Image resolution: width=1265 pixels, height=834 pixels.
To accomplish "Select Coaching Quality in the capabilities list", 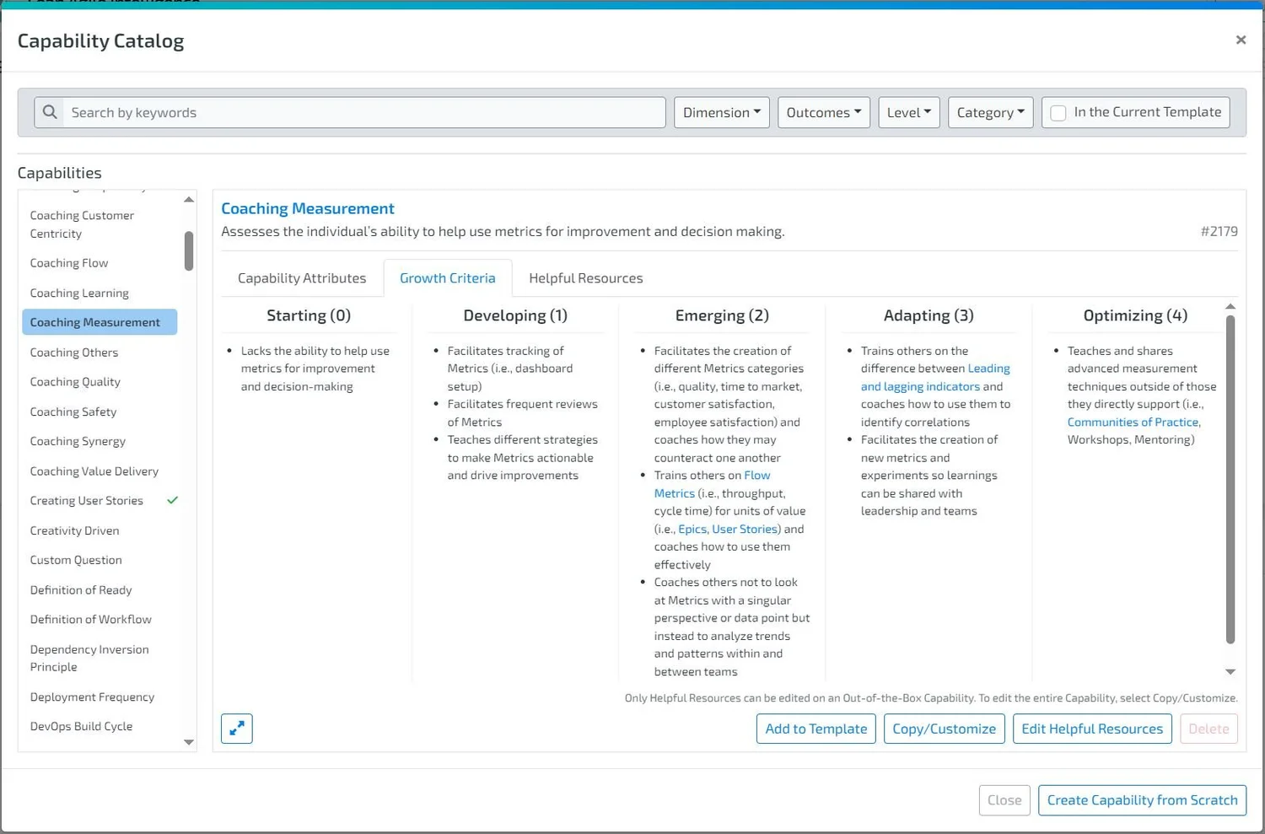I will tap(75, 381).
